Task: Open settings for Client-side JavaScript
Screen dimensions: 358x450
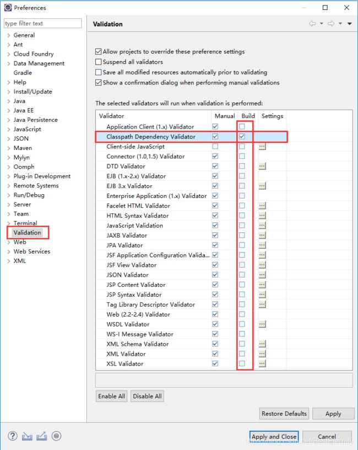Action: click(262, 146)
